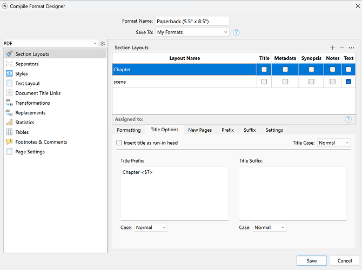Click in the Title Prefix text box

(x=175, y=193)
